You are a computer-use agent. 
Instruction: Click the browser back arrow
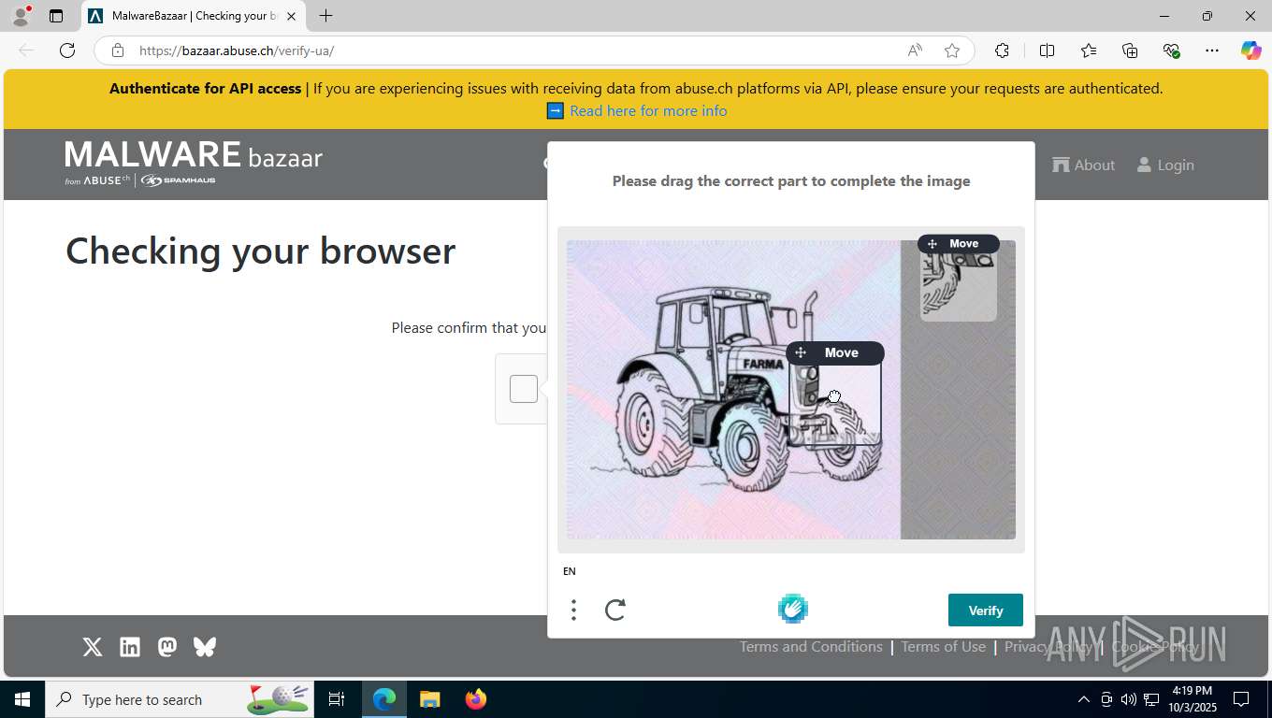[26, 50]
